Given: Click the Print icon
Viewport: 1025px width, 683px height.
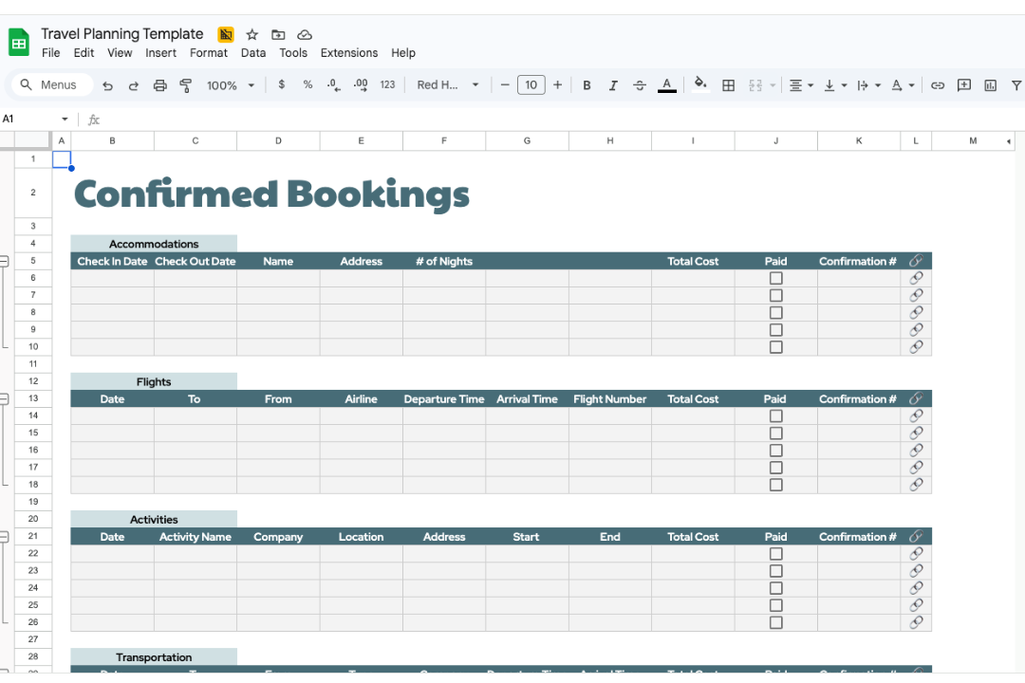Looking at the screenshot, I should (159, 84).
